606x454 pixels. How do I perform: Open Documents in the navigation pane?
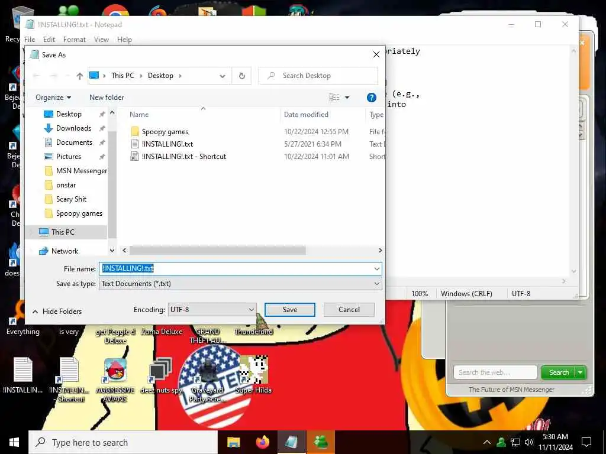pyautogui.click(x=74, y=142)
